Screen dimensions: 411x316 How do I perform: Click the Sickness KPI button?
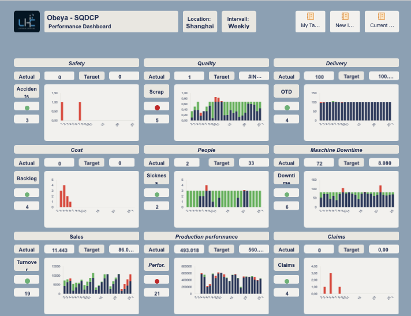(156, 178)
